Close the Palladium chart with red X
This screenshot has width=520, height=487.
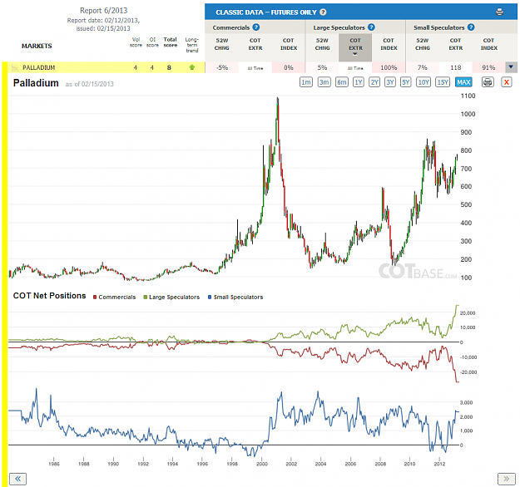(506, 81)
